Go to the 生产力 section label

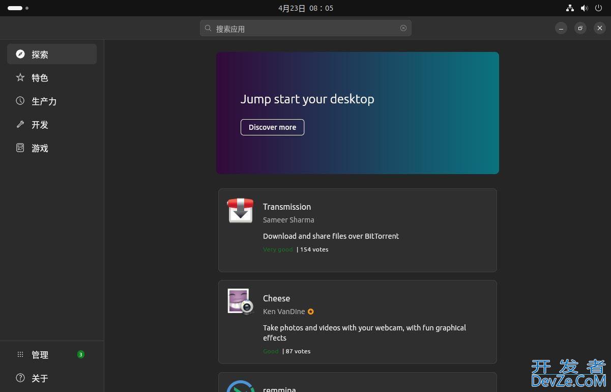pyautogui.click(x=44, y=101)
